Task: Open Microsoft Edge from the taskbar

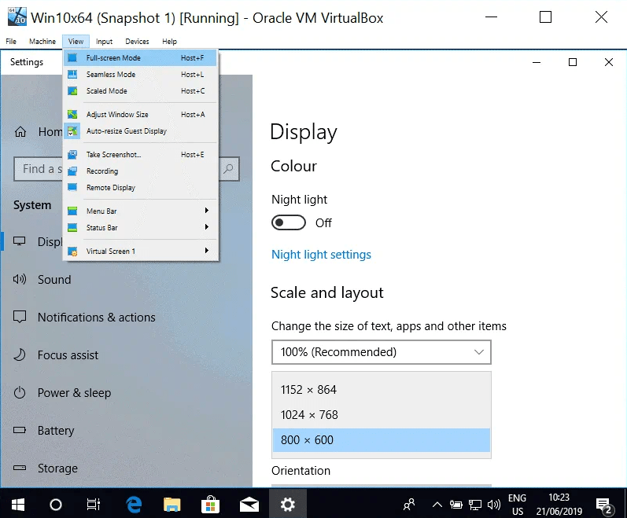Action: click(x=134, y=504)
